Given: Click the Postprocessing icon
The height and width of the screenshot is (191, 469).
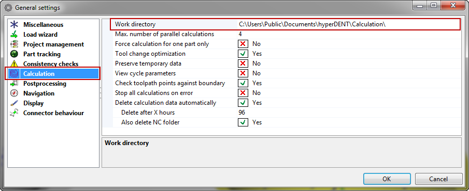Looking at the screenshot, I should pyautogui.click(x=14, y=84).
